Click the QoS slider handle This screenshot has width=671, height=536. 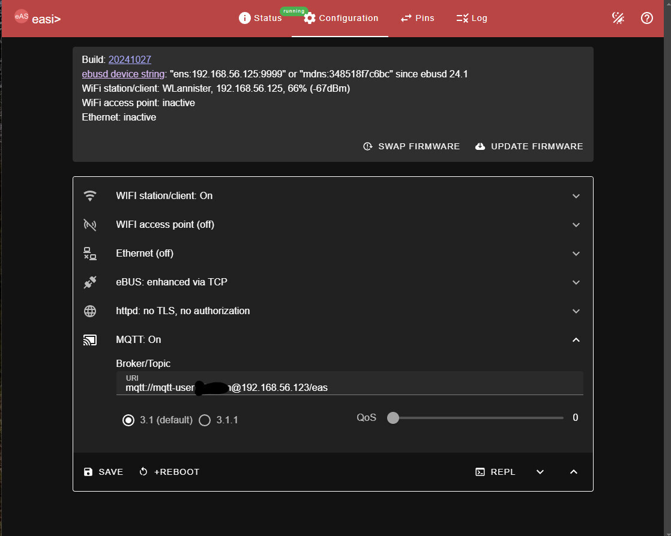(393, 418)
